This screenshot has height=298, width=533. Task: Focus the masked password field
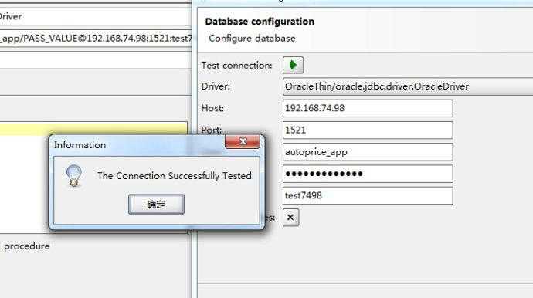368,174
